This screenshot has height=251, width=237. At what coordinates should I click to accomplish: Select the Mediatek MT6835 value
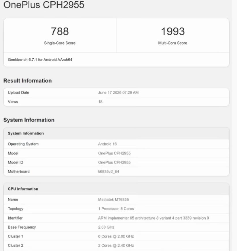(x=113, y=200)
